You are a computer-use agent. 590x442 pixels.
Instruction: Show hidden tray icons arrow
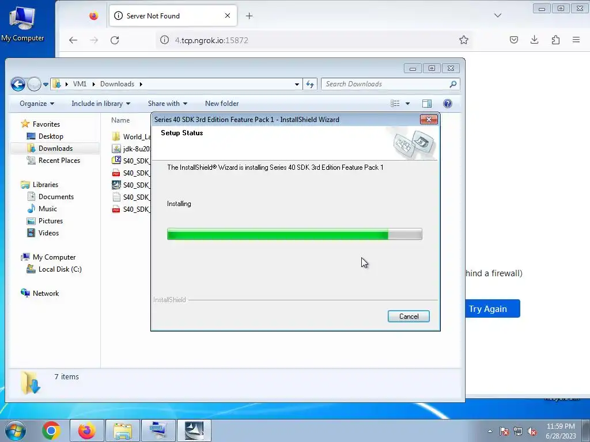490,431
